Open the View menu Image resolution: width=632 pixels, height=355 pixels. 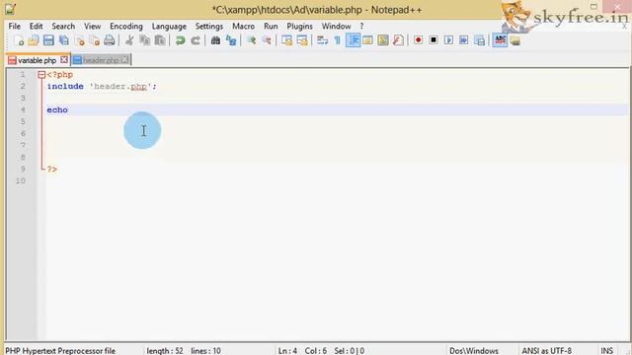click(92, 27)
